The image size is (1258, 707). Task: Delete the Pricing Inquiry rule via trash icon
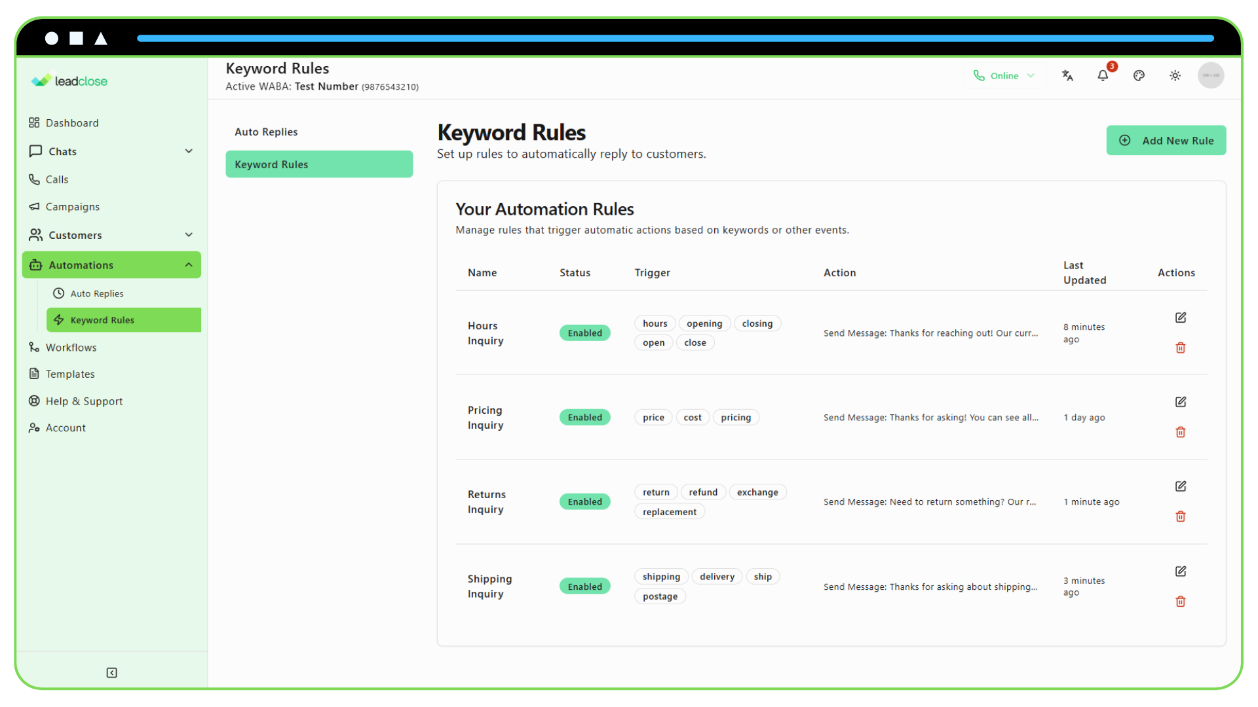1181,432
